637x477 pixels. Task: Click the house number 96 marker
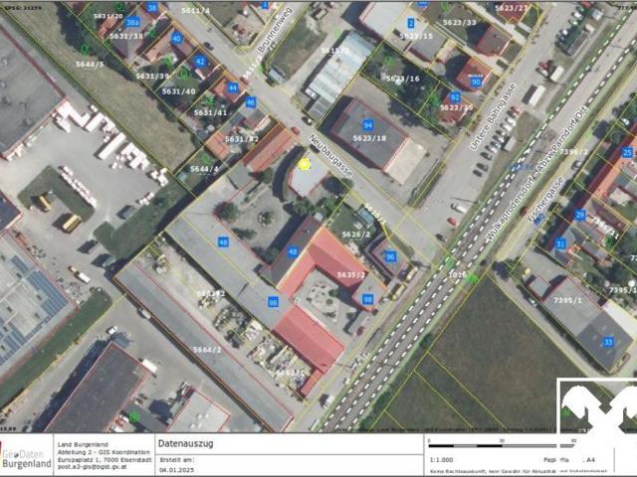pyautogui.click(x=390, y=256)
